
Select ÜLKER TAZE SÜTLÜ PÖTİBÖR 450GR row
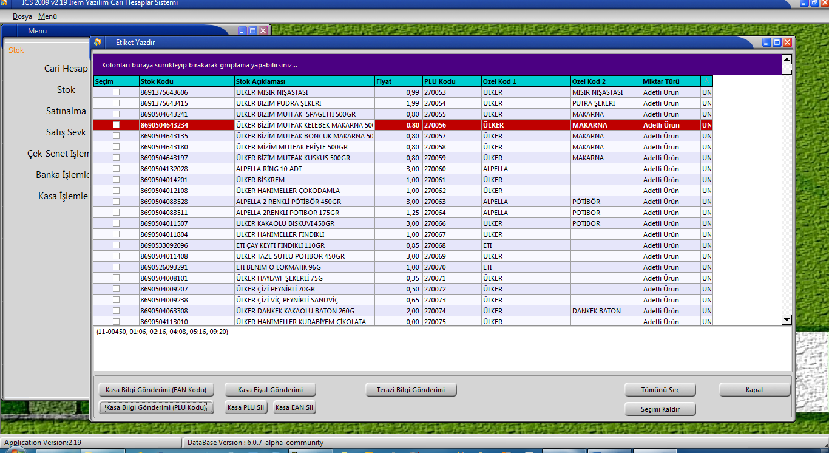tap(403, 256)
